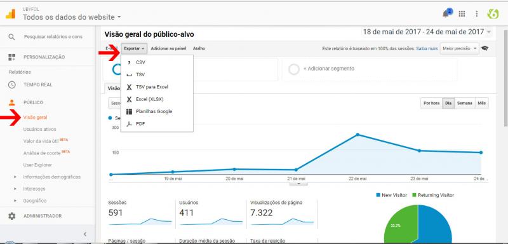508x244 pixels.
Task: Click the green account avatar
Action: 493,13
